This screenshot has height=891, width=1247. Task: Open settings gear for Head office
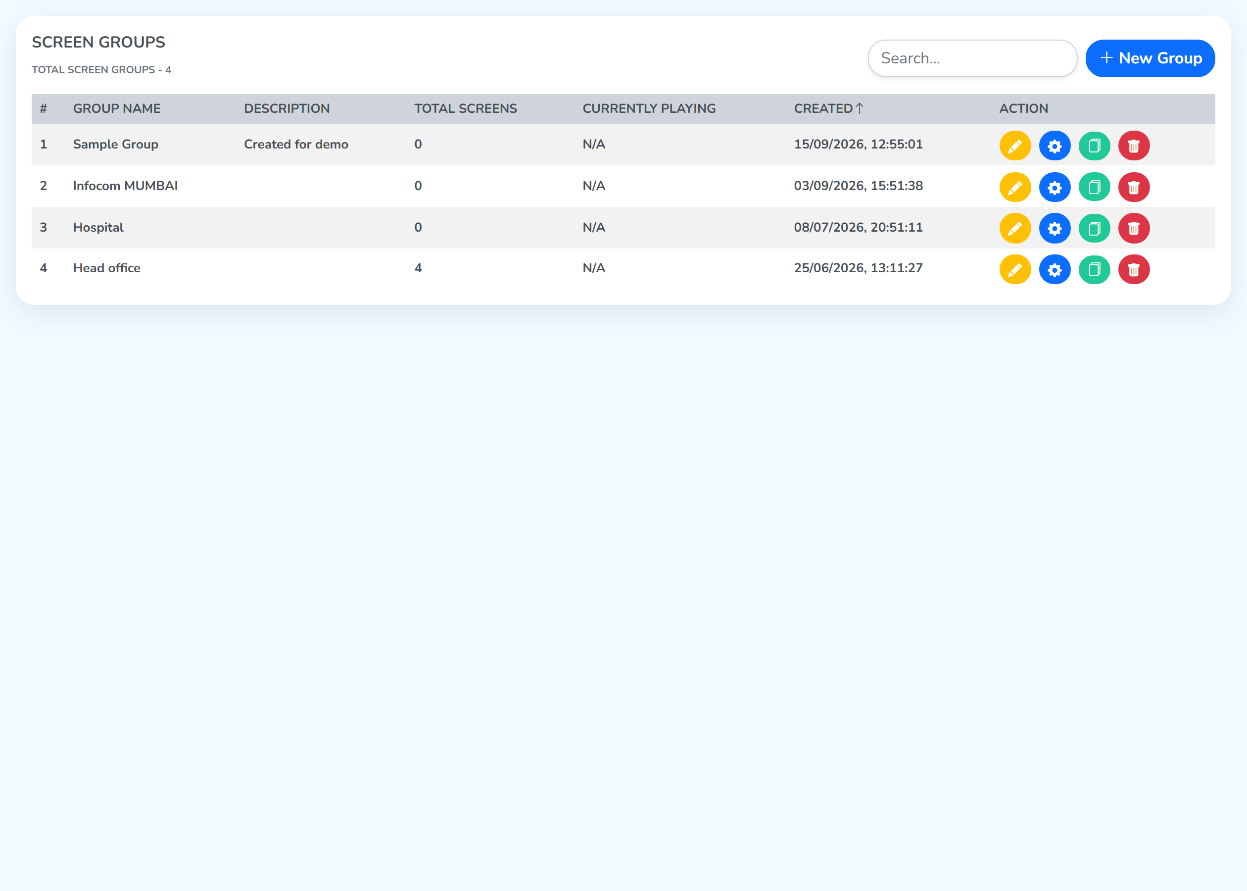click(1055, 269)
